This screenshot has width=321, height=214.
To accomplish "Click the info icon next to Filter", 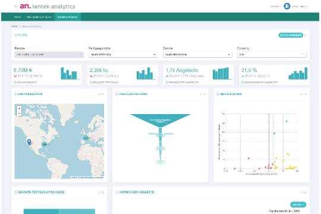I will coord(15,35).
